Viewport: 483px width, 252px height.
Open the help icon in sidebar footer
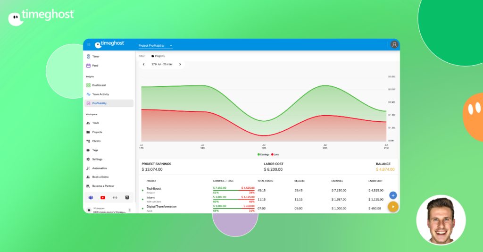point(127,197)
